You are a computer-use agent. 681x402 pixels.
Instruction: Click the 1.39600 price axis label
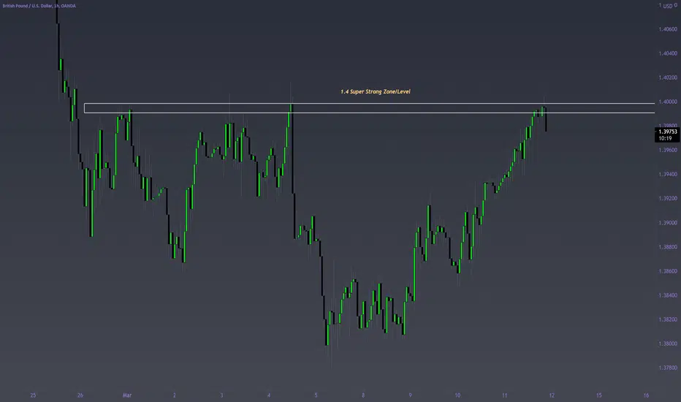(668, 150)
